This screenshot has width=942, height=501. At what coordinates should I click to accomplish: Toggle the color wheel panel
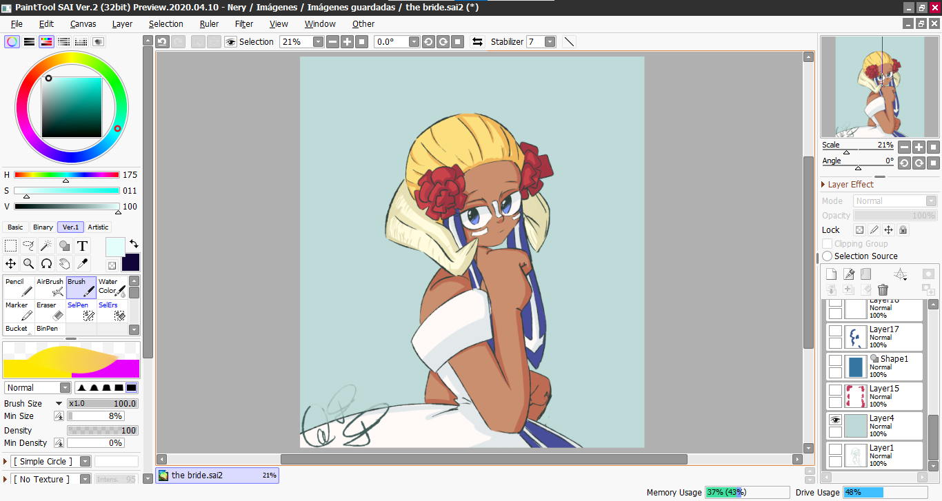pyautogui.click(x=12, y=41)
